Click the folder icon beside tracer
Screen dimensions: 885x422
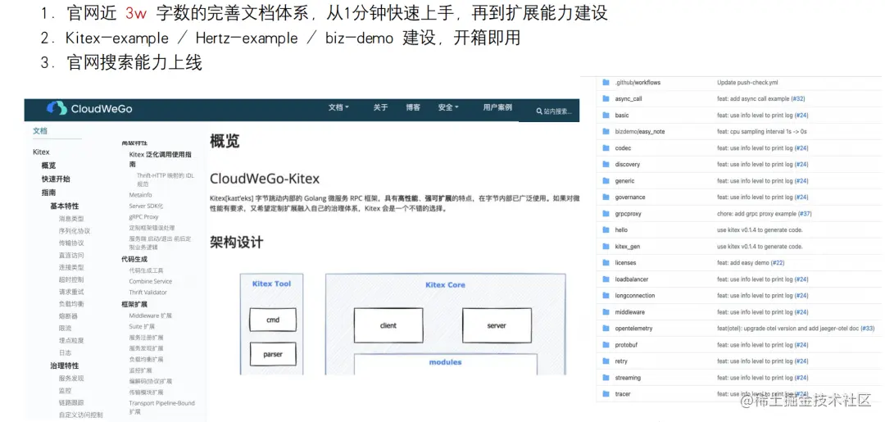click(x=606, y=394)
